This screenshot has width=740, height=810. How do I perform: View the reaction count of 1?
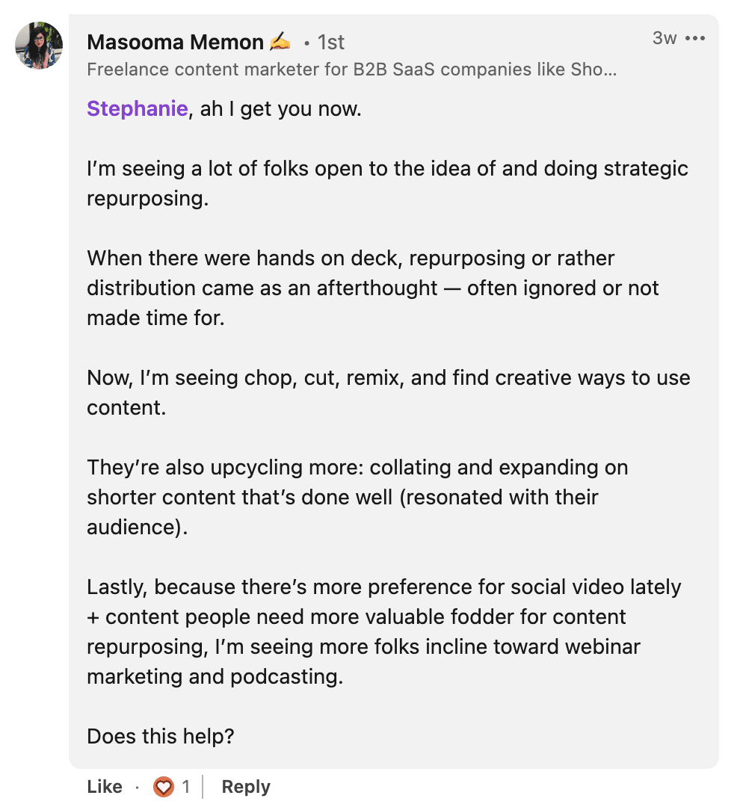[185, 787]
